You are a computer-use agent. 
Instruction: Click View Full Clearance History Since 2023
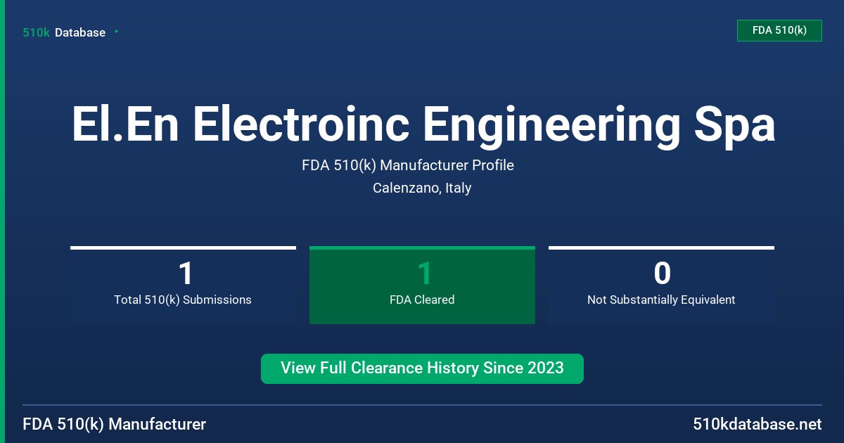click(422, 368)
